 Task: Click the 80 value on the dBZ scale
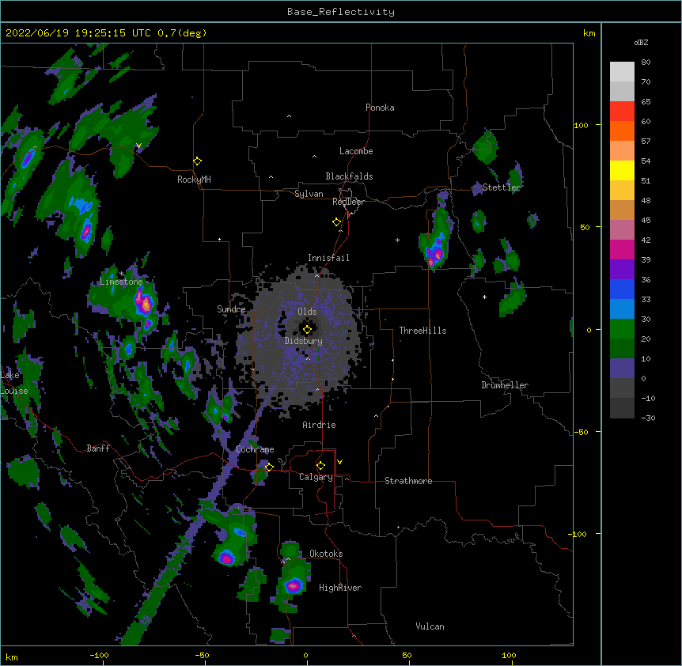(x=646, y=62)
